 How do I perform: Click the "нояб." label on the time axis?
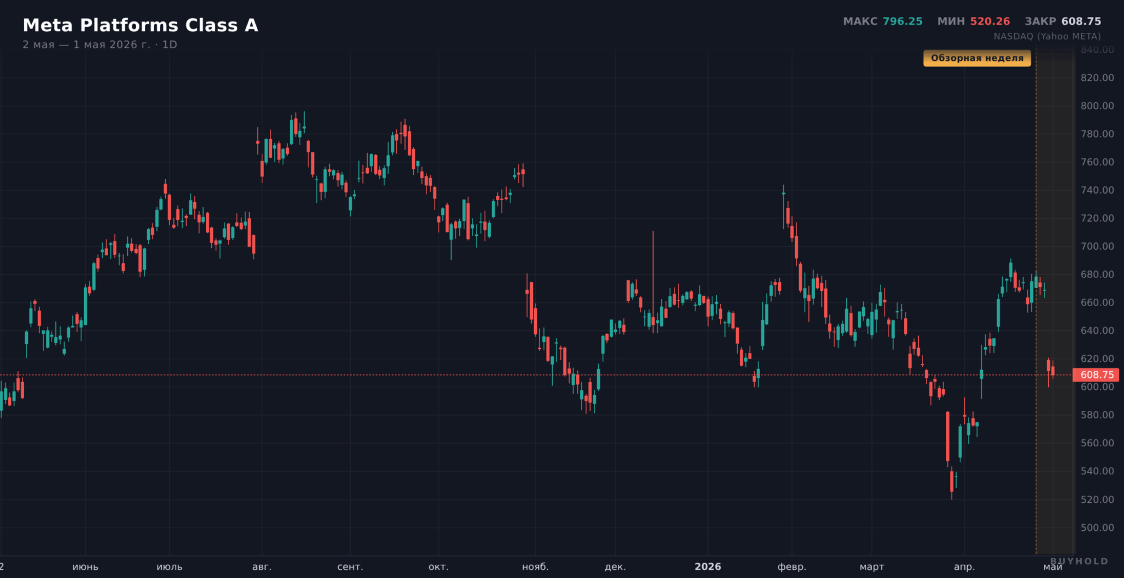click(535, 567)
